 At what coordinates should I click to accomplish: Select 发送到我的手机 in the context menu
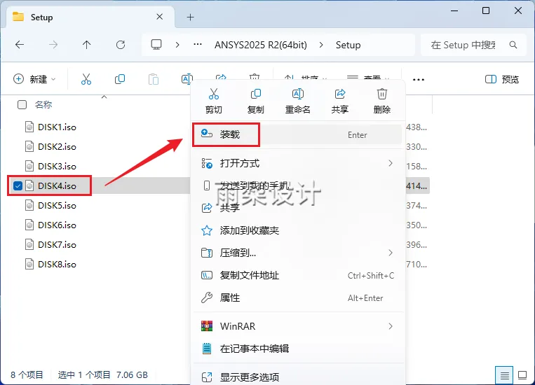pyautogui.click(x=297, y=185)
